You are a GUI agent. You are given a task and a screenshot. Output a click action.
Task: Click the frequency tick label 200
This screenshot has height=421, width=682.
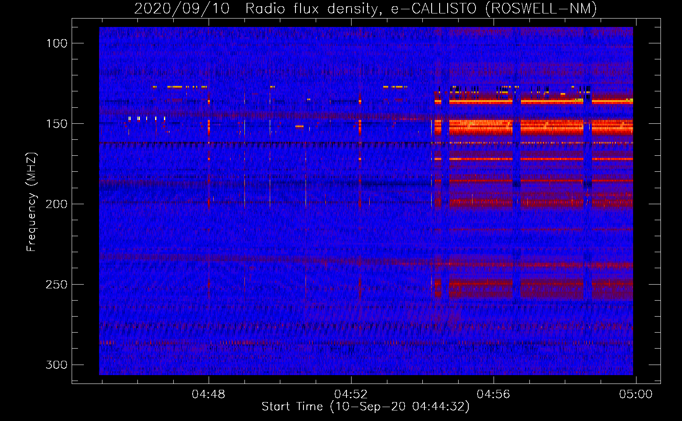pyautogui.click(x=56, y=204)
